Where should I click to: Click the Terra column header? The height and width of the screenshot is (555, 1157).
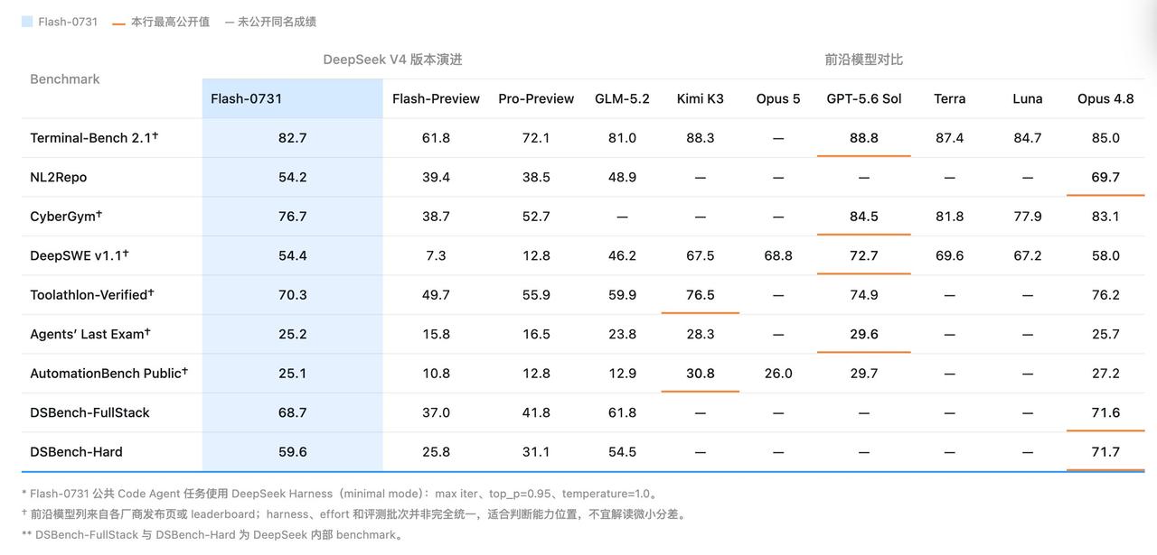click(949, 98)
